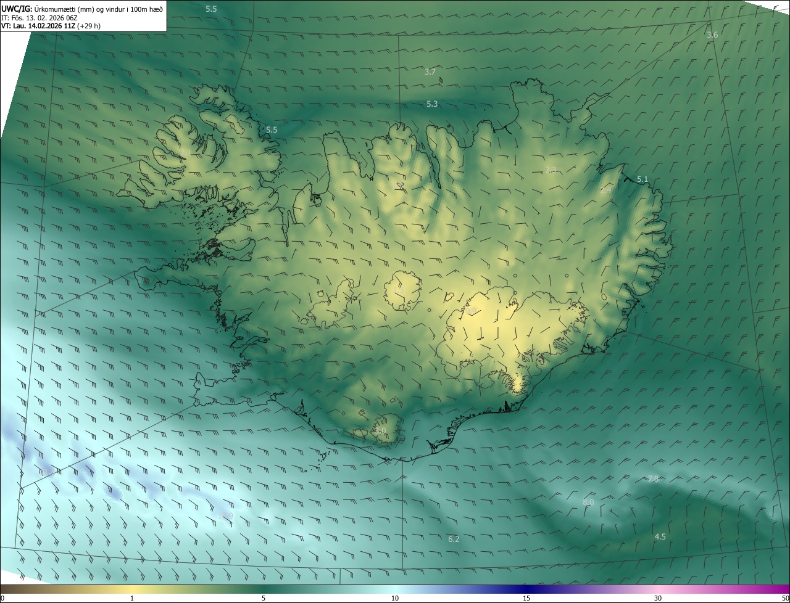The width and height of the screenshot is (790, 603).
Task: Click the 3.7 value north of Iceland
Action: coord(430,72)
